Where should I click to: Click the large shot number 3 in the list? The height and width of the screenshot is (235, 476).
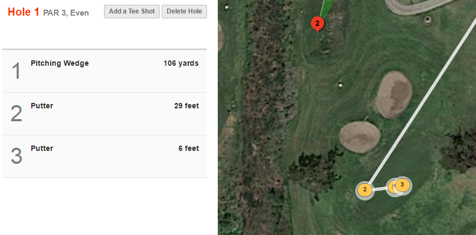17,156
